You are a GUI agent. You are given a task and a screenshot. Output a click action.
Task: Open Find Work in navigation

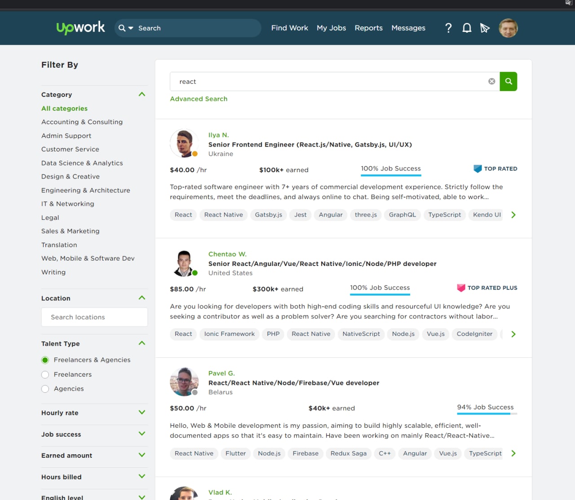click(x=290, y=28)
